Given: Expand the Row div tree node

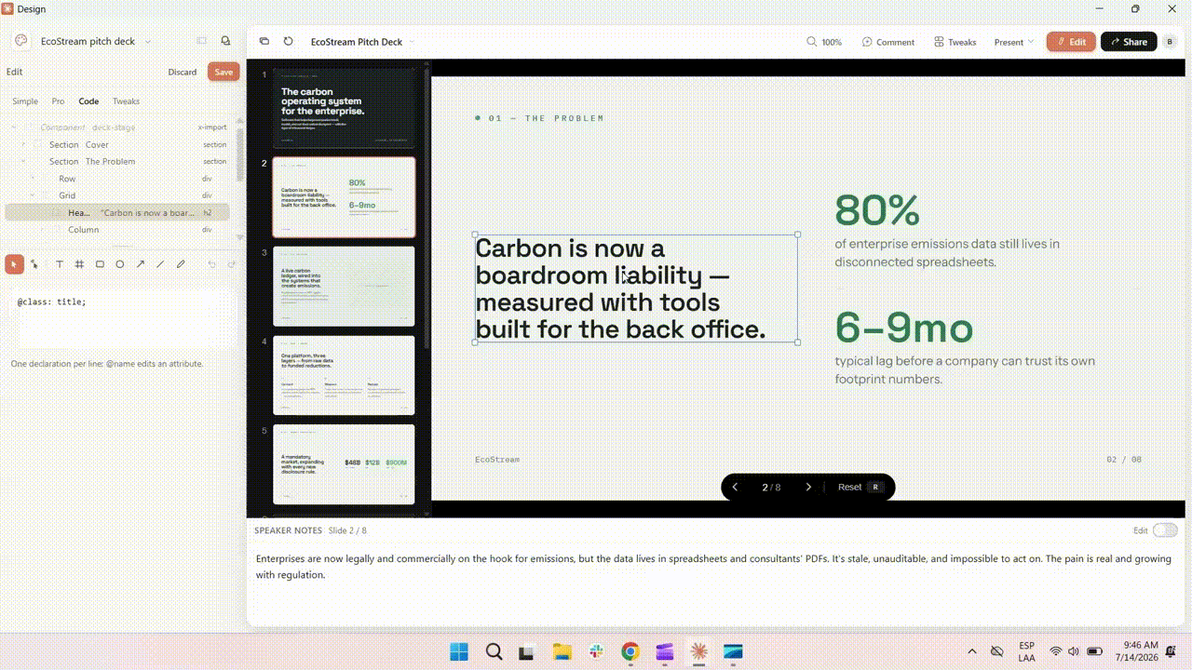Looking at the screenshot, I should click(33, 179).
